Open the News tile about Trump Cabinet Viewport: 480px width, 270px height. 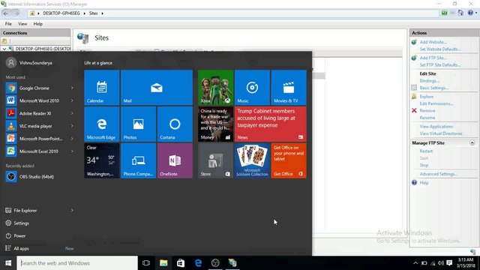click(x=271, y=124)
